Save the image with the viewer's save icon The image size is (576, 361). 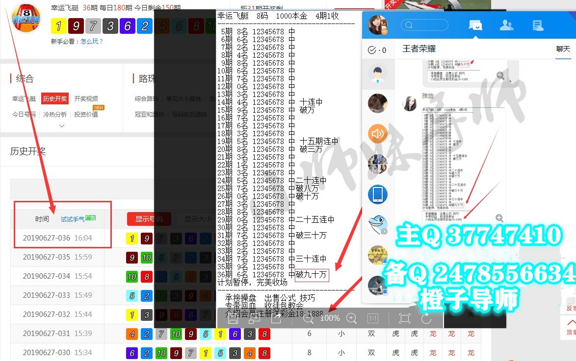(233, 318)
